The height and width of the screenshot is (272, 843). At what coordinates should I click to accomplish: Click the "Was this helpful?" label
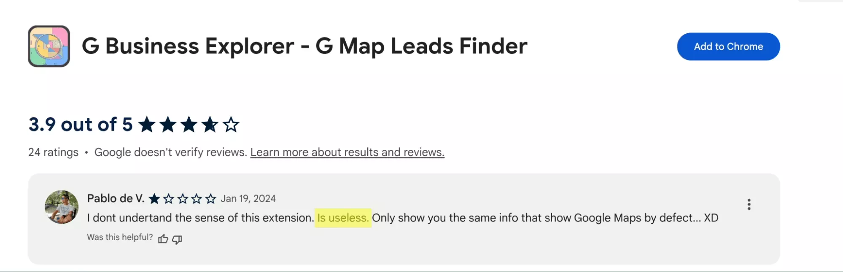tap(120, 237)
